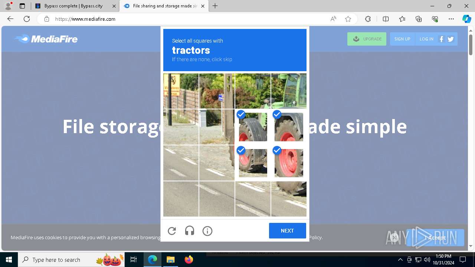Open the captcha info help icon
This screenshot has height=267, width=475.
click(207, 231)
